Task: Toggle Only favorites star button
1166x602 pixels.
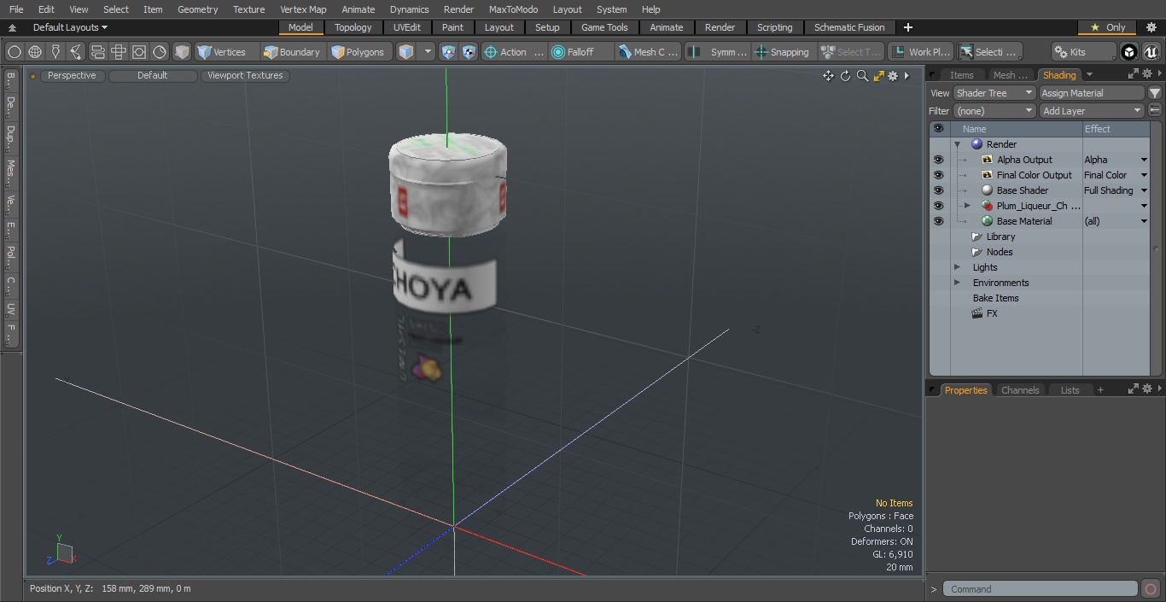Action: [x=1108, y=27]
